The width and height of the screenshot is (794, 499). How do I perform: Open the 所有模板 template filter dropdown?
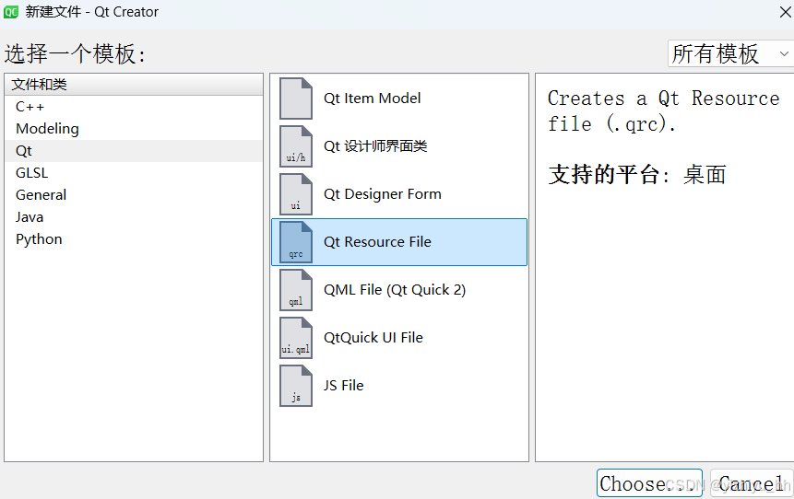[730, 53]
